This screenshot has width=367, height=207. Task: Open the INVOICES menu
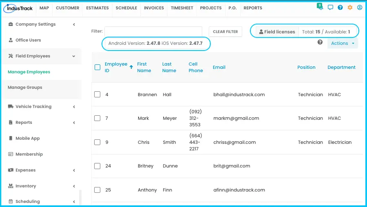pyautogui.click(x=154, y=8)
